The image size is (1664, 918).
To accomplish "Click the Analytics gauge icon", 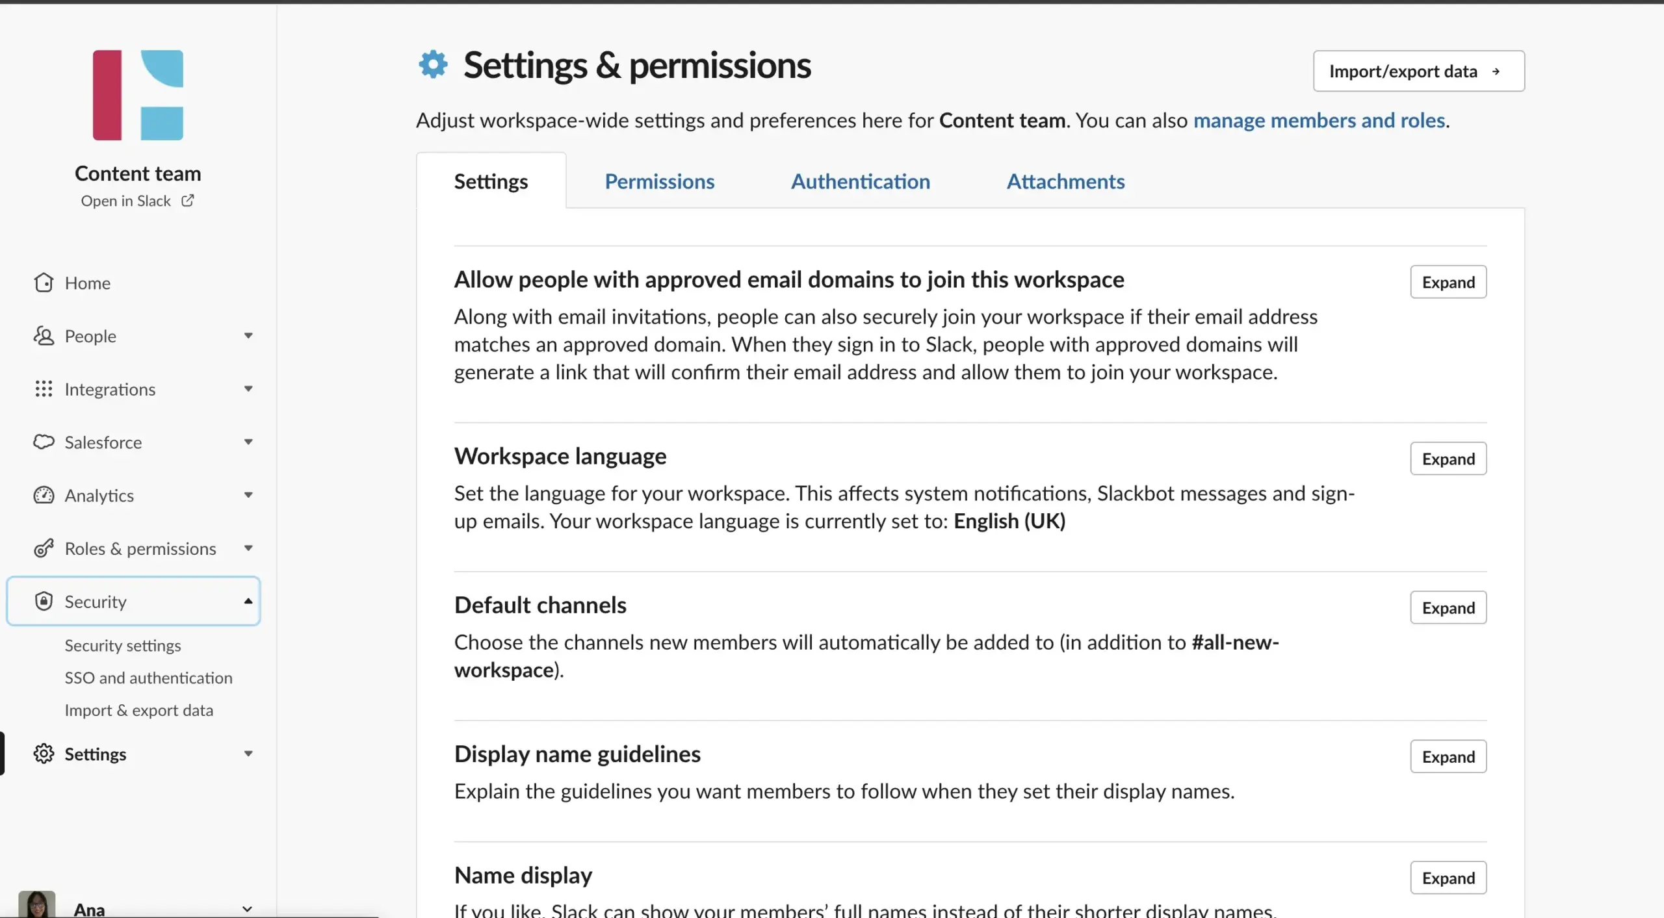I will click(44, 495).
